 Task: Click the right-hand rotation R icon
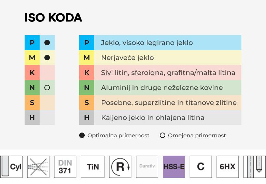pyautogui.click(x=120, y=167)
